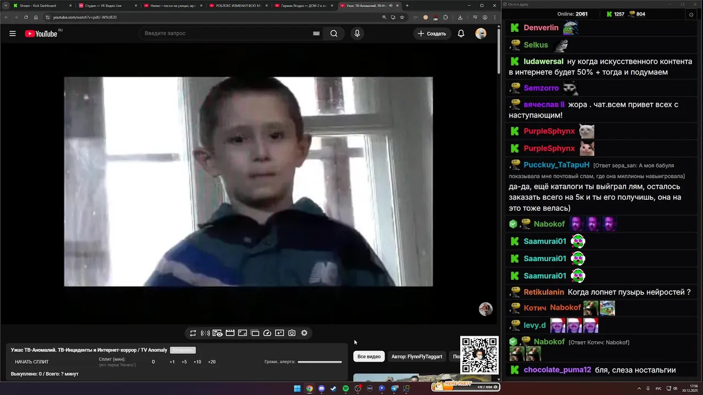
Task: Click username chocolate_puma12 in chat
Action: (x=557, y=370)
